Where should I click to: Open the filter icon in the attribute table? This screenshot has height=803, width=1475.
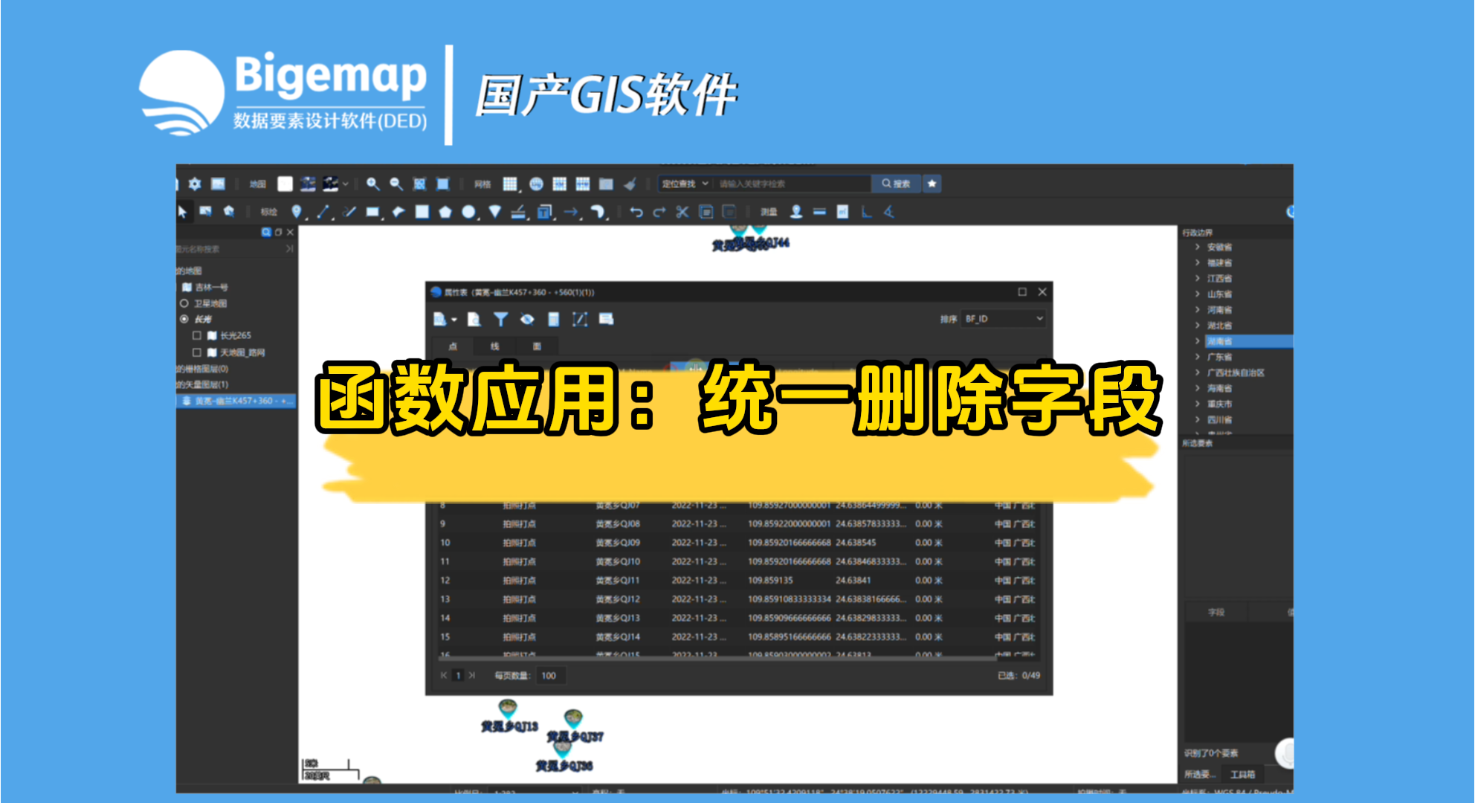(502, 319)
